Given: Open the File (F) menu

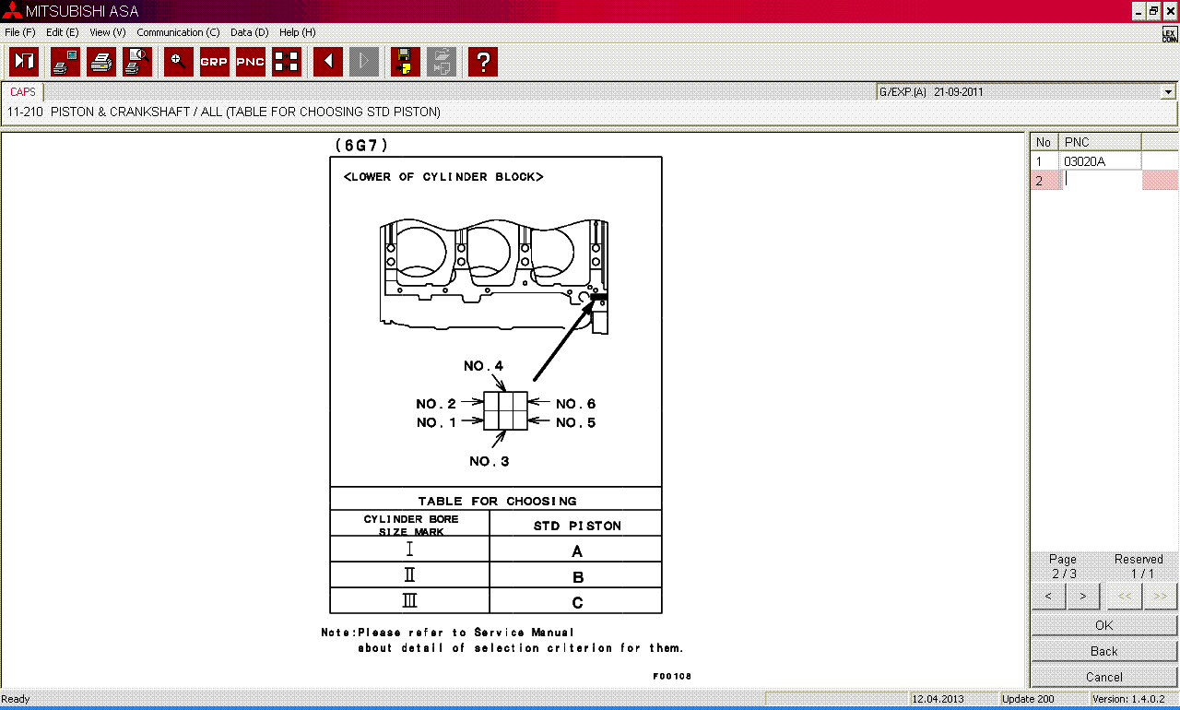Looking at the screenshot, I should (x=20, y=32).
